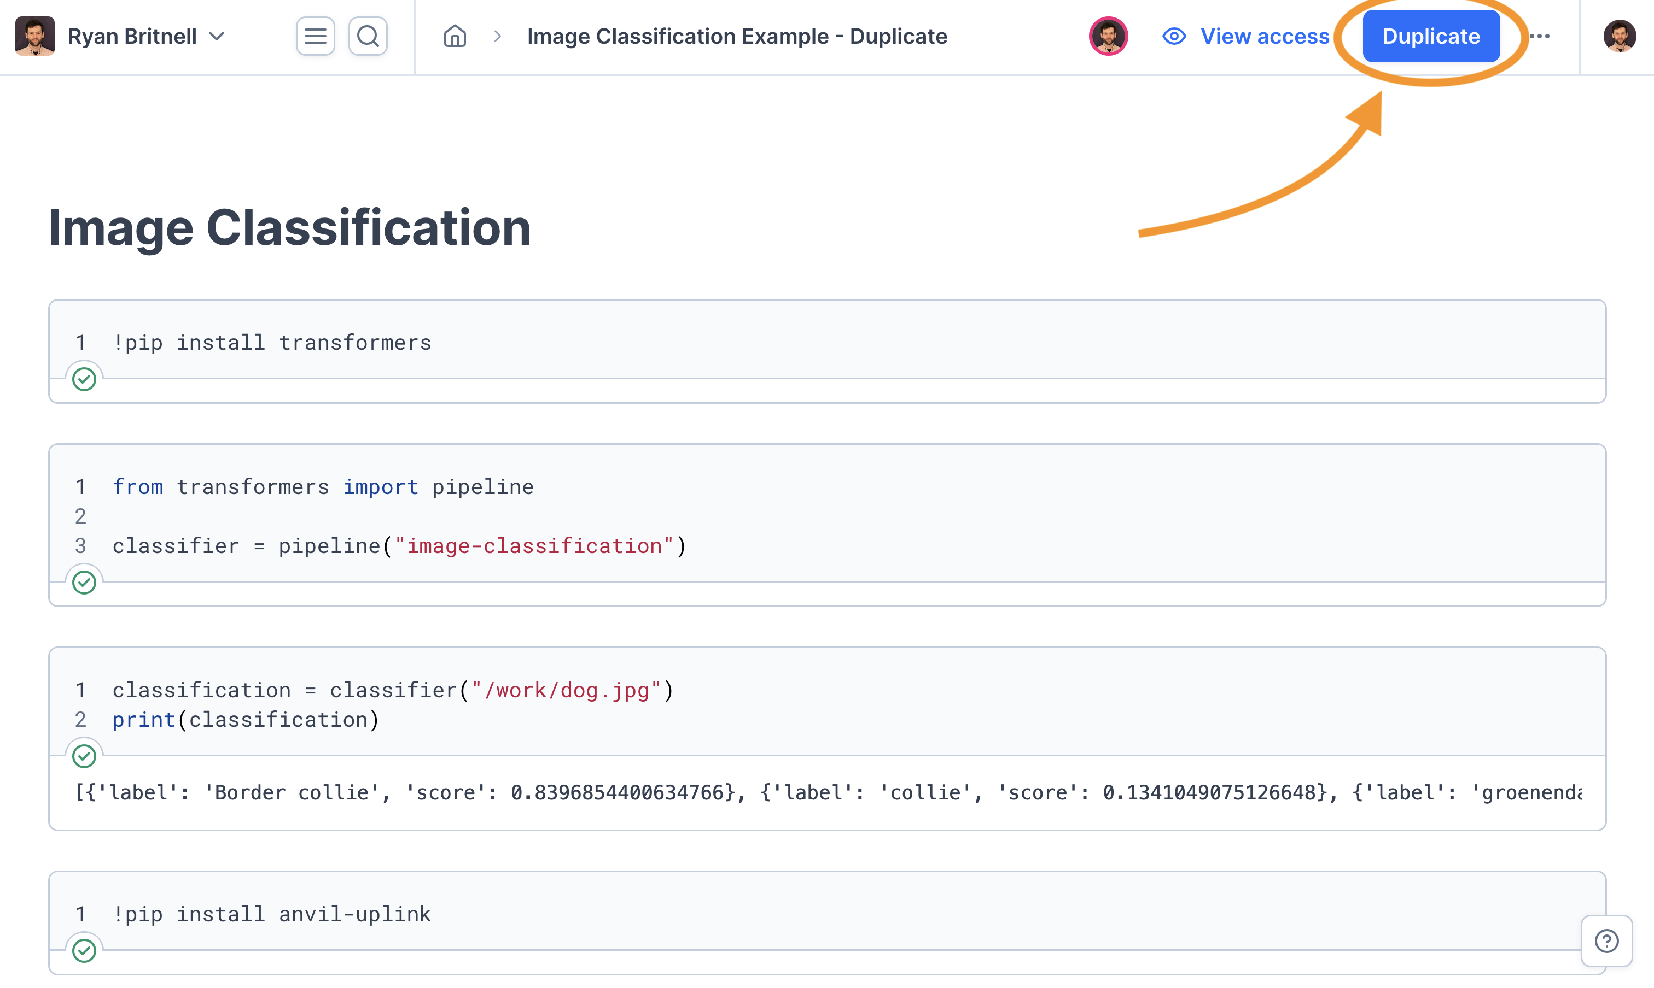Open the hamburger sidebar menu icon
This screenshot has height=988, width=1654.
pos(315,36)
